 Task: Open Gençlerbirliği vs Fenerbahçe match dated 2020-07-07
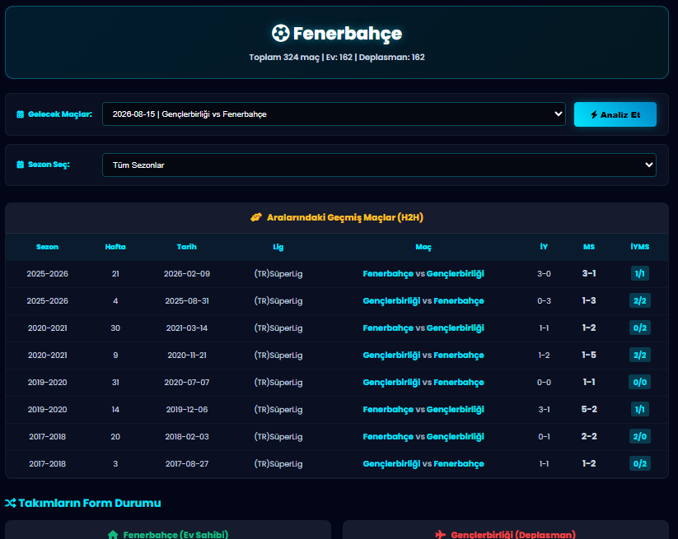[x=423, y=382]
